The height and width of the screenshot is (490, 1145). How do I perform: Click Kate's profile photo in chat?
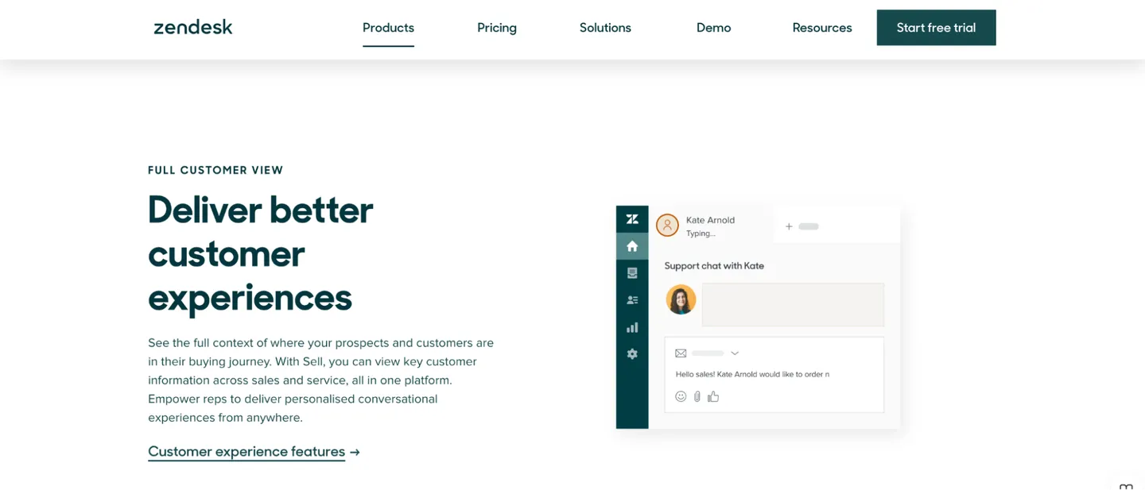(x=681, y=299)
